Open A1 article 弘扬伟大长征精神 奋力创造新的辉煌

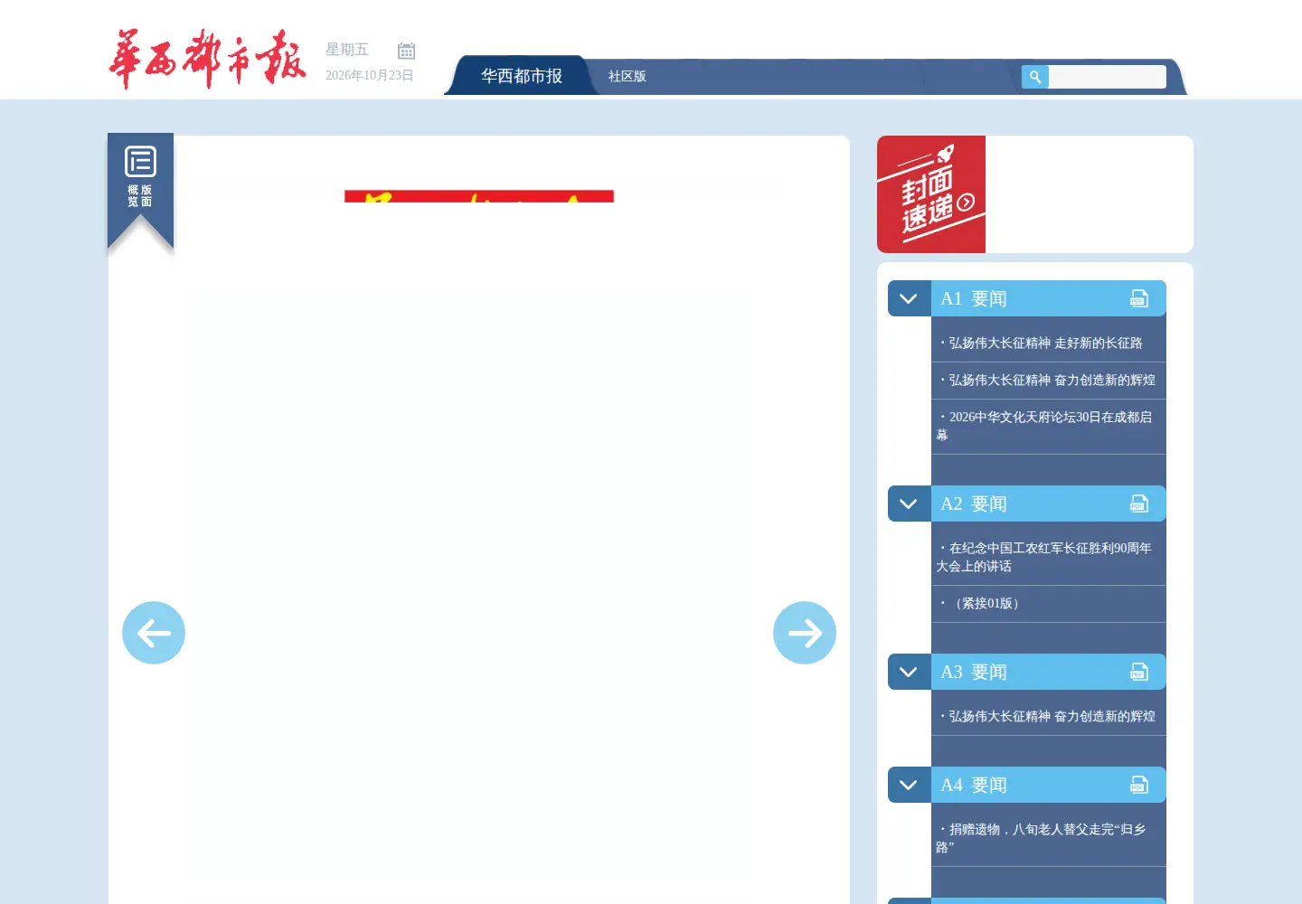pos(1052,380)
